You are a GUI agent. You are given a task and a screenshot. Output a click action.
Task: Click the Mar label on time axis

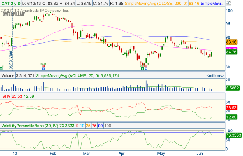click(x=86, y=154)
